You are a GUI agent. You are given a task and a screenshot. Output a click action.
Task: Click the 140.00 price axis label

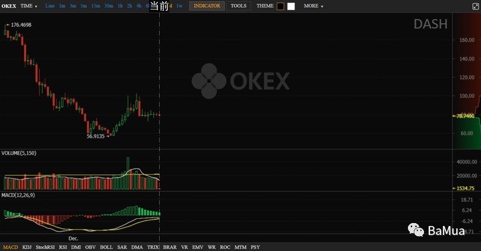coord(467,59)
